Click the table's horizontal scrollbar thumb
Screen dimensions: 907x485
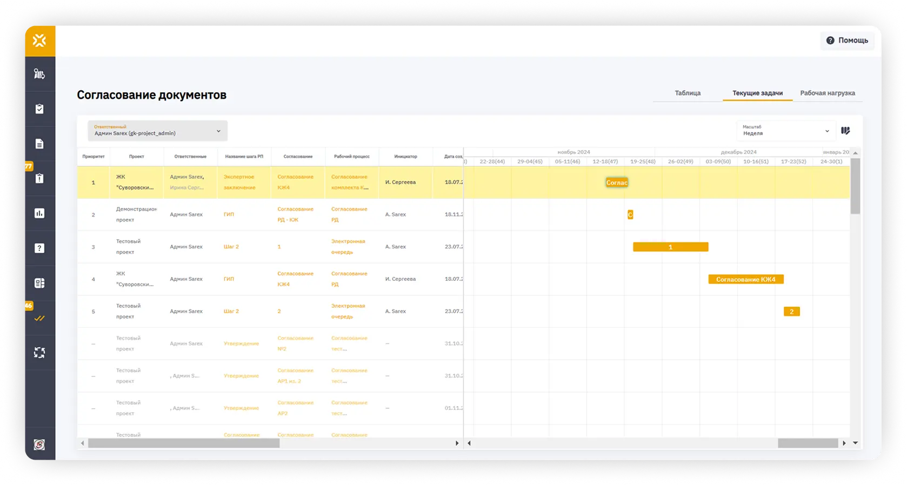pyautogui.click(x=184, y=443)
